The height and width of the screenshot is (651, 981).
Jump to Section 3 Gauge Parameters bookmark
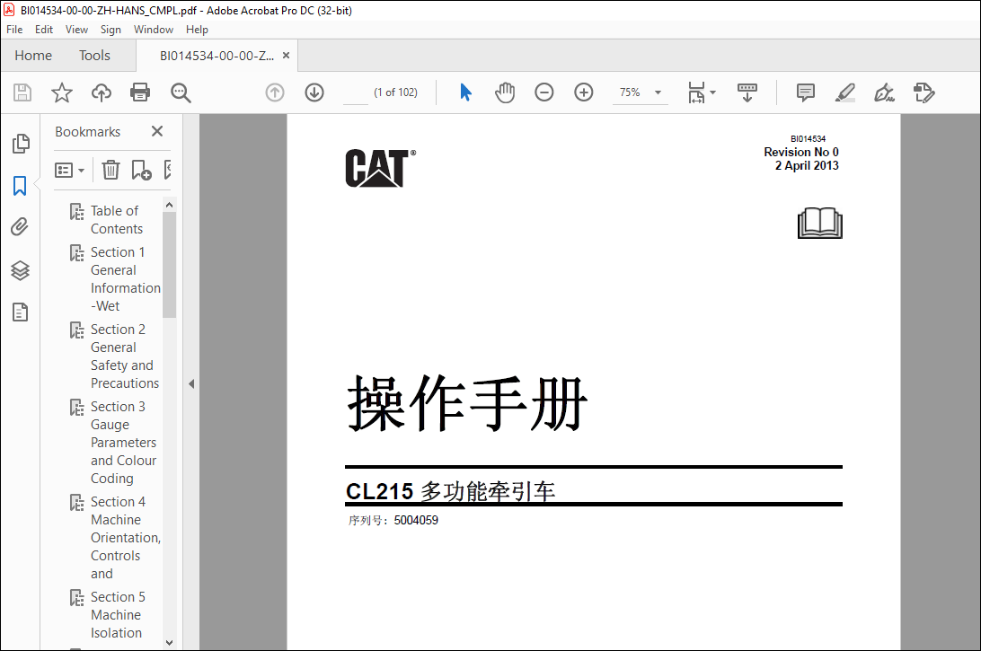(123, 442)
